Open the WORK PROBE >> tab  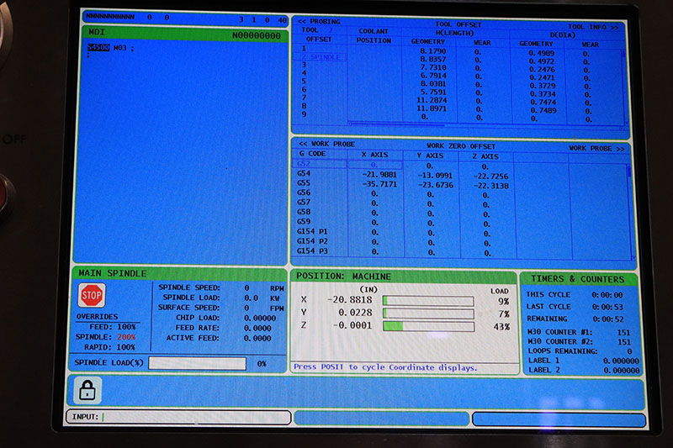point(596,148)
